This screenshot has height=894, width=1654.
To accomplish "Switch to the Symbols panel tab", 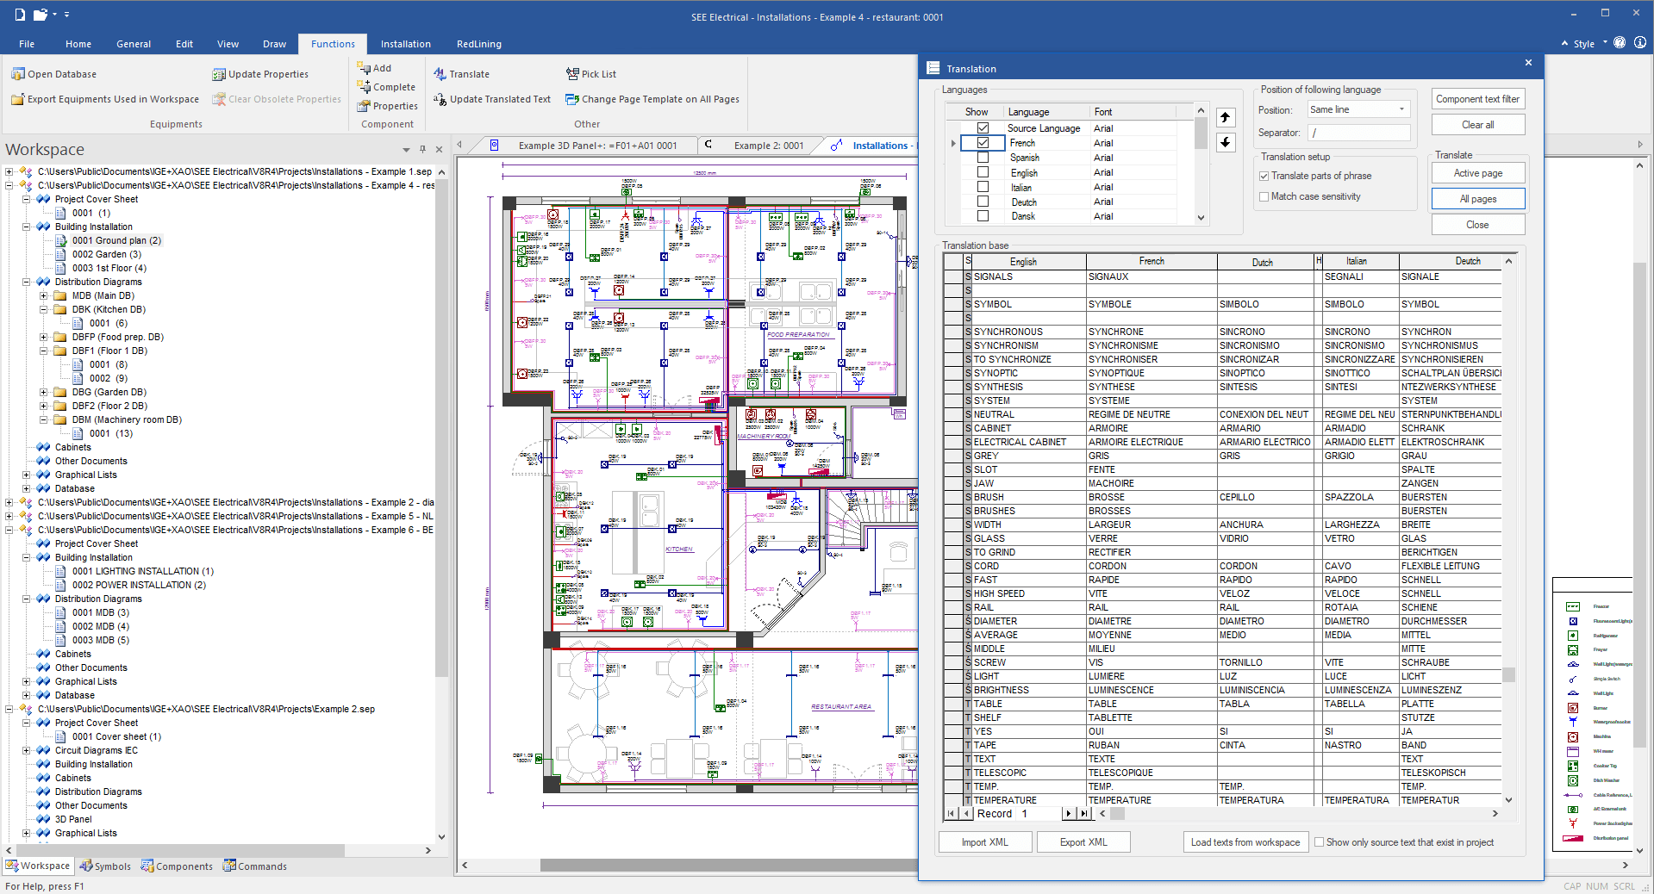I will tap(105, 866).
